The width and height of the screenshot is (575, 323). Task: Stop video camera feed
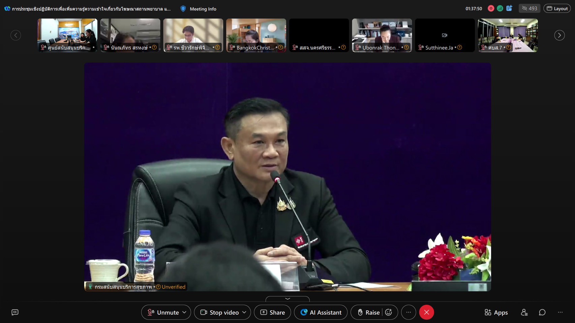[x=219, y=312]
